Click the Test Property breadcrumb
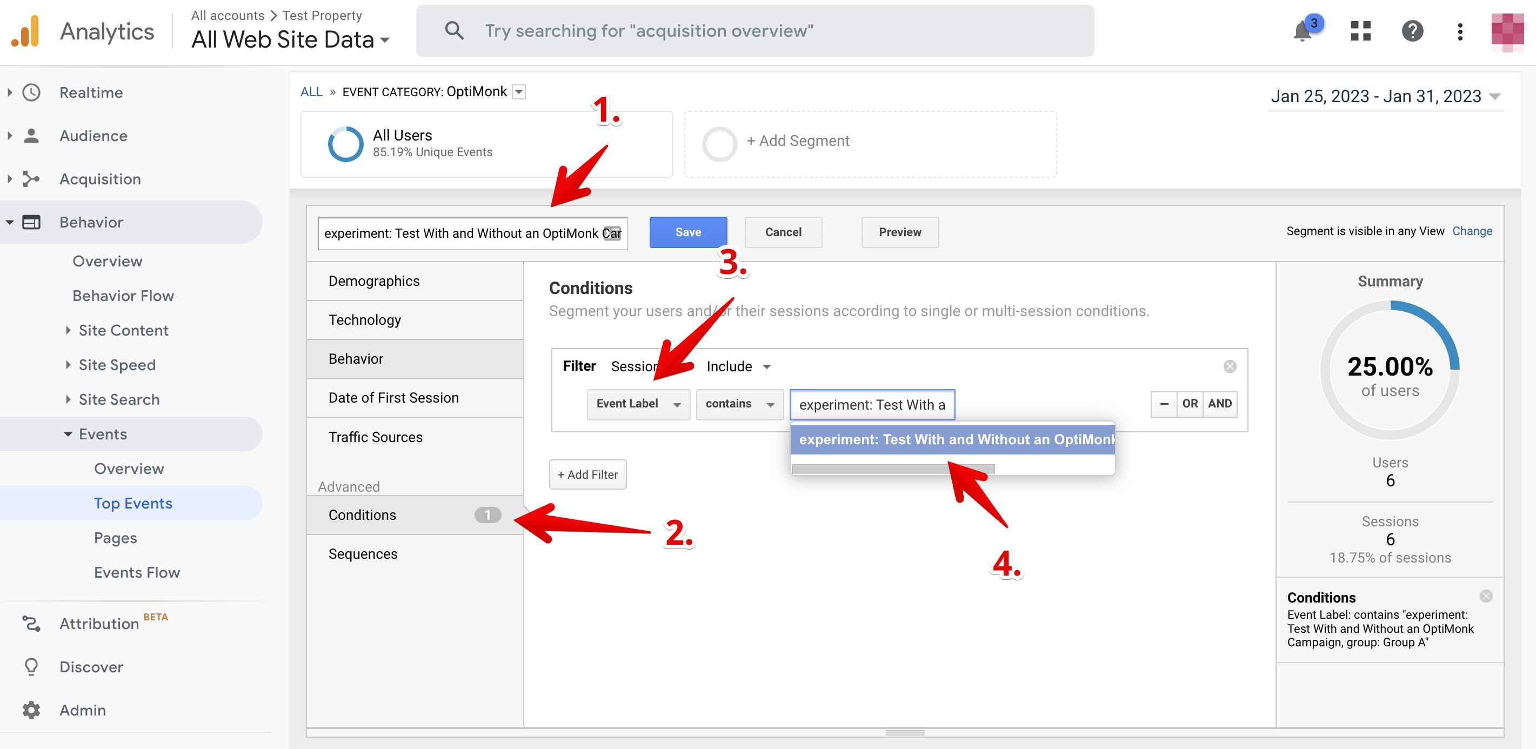 point(322,15)
